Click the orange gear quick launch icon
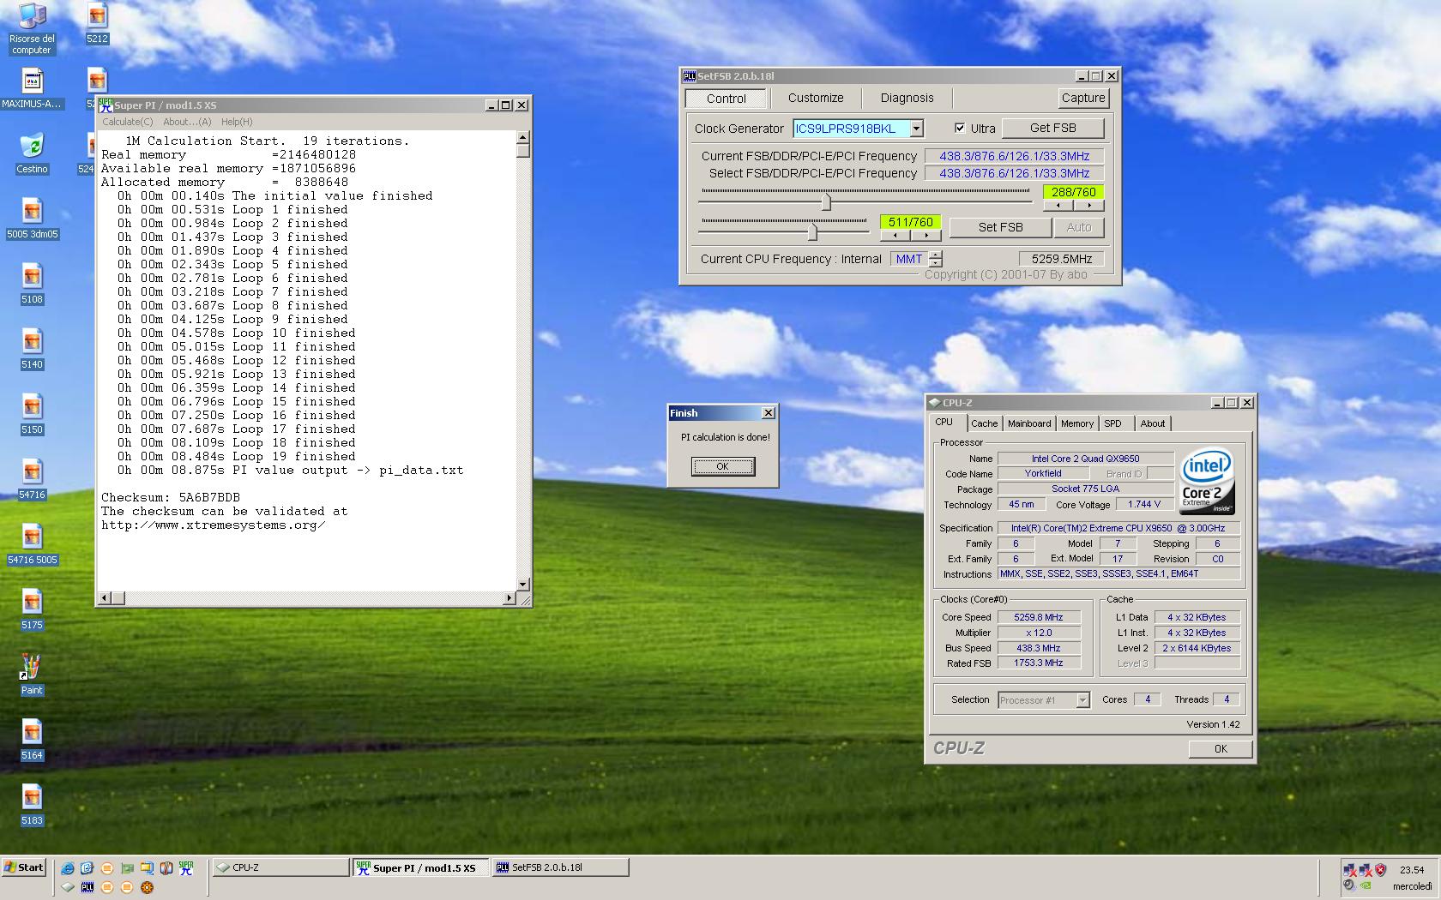The image size is (1441, 900). pyautogui.click(x=147, y=887)
